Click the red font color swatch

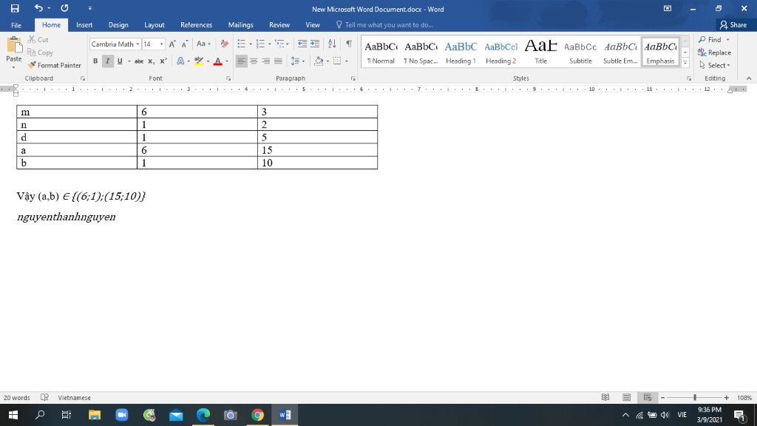[x=217, y=61]
